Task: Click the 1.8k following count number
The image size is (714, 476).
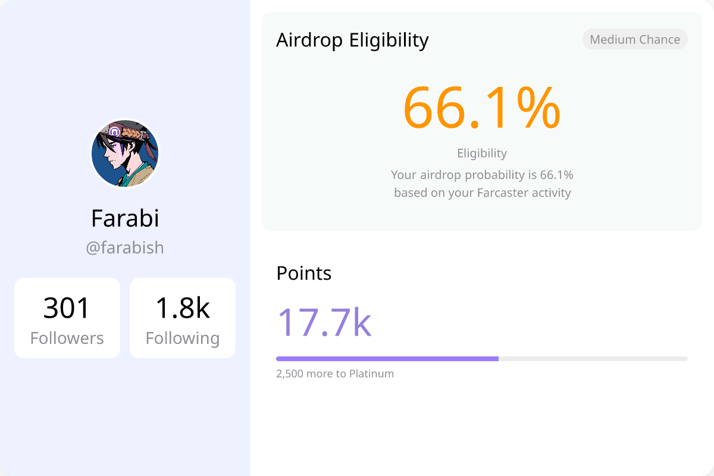Action: pyautogui.click(x=183, y=308)
